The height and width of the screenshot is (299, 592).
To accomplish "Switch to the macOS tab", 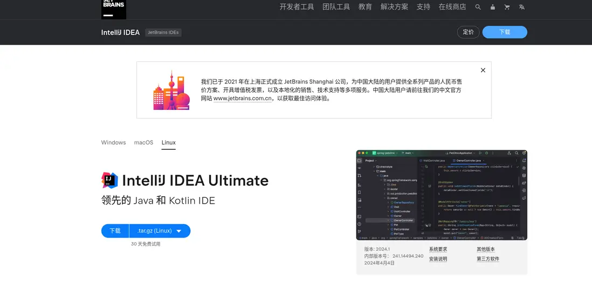I will coord(143,143).
